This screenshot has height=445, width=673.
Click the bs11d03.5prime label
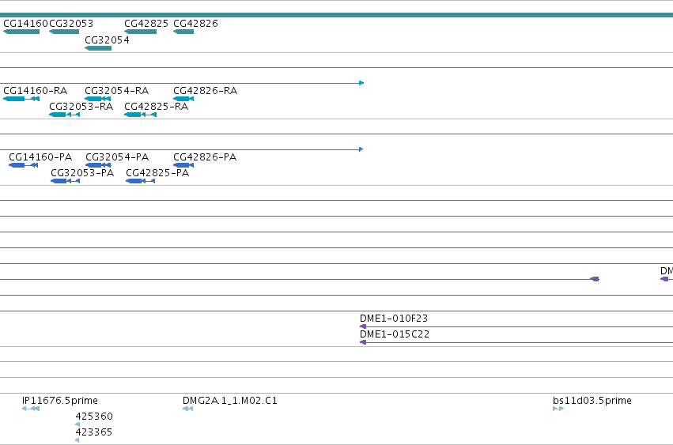[x=592, y=401]
